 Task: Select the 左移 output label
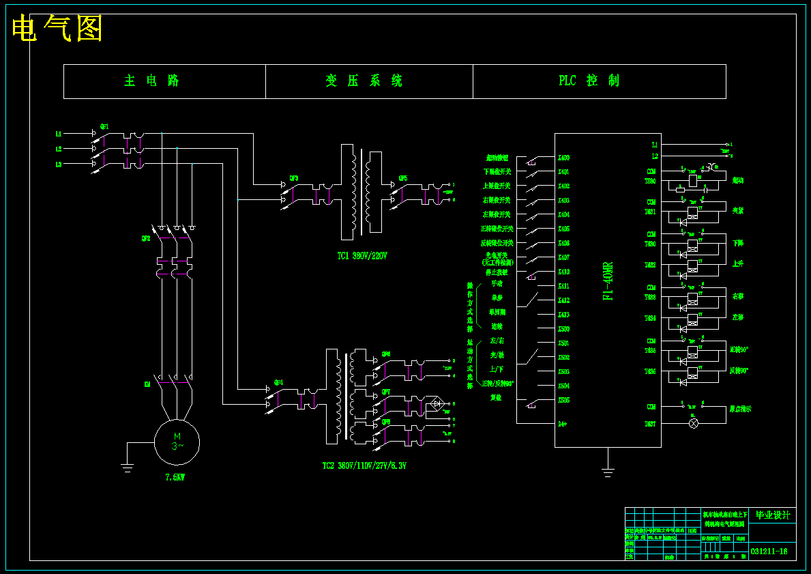(x=737, y=317)
